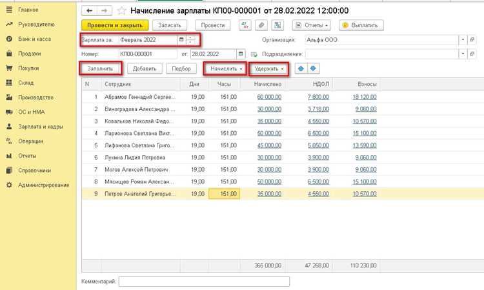Open the Организация dropdown list
The image size is (484, 290).
[463, 40]
